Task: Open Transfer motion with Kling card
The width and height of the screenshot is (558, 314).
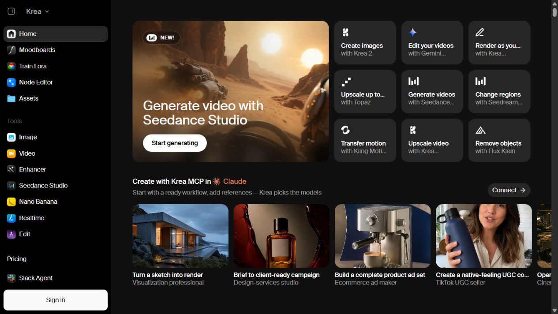Action: tap(365, 140)
